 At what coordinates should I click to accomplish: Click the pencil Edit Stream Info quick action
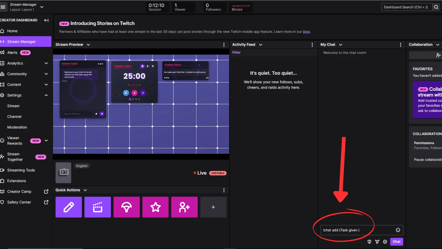point(69,207)
